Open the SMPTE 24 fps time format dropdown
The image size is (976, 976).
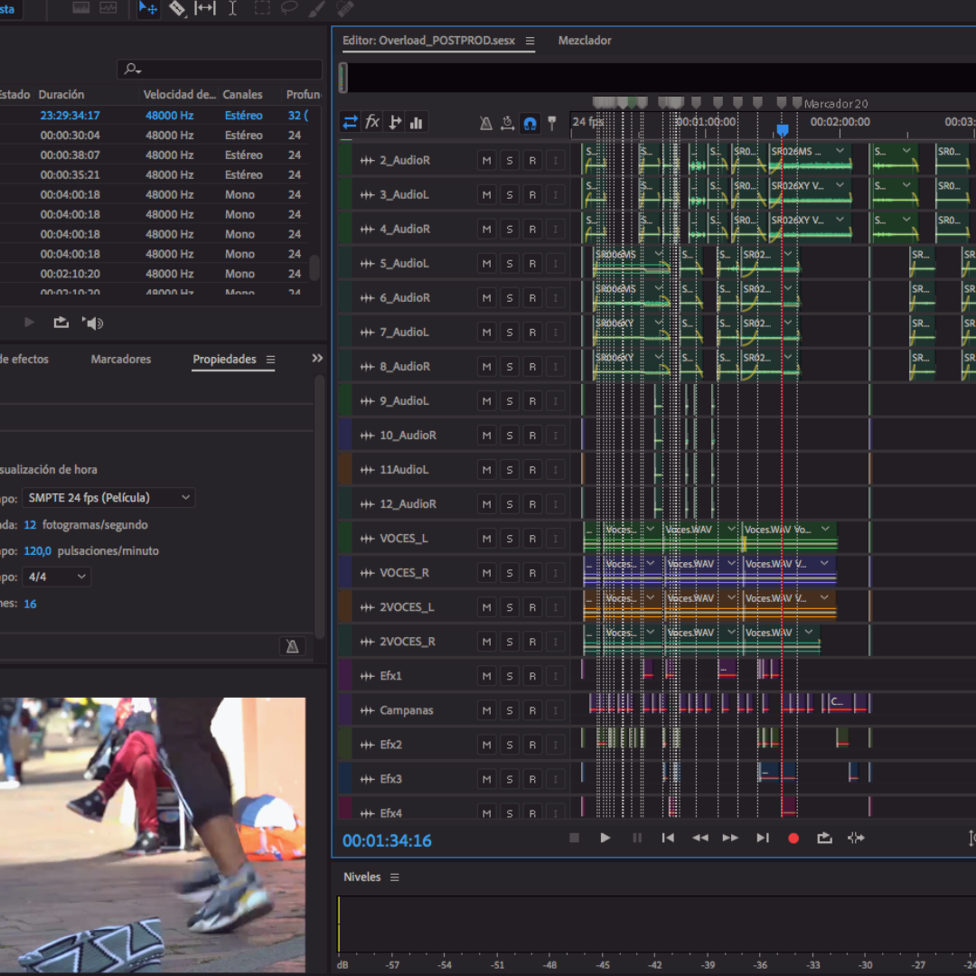point(108,498)
